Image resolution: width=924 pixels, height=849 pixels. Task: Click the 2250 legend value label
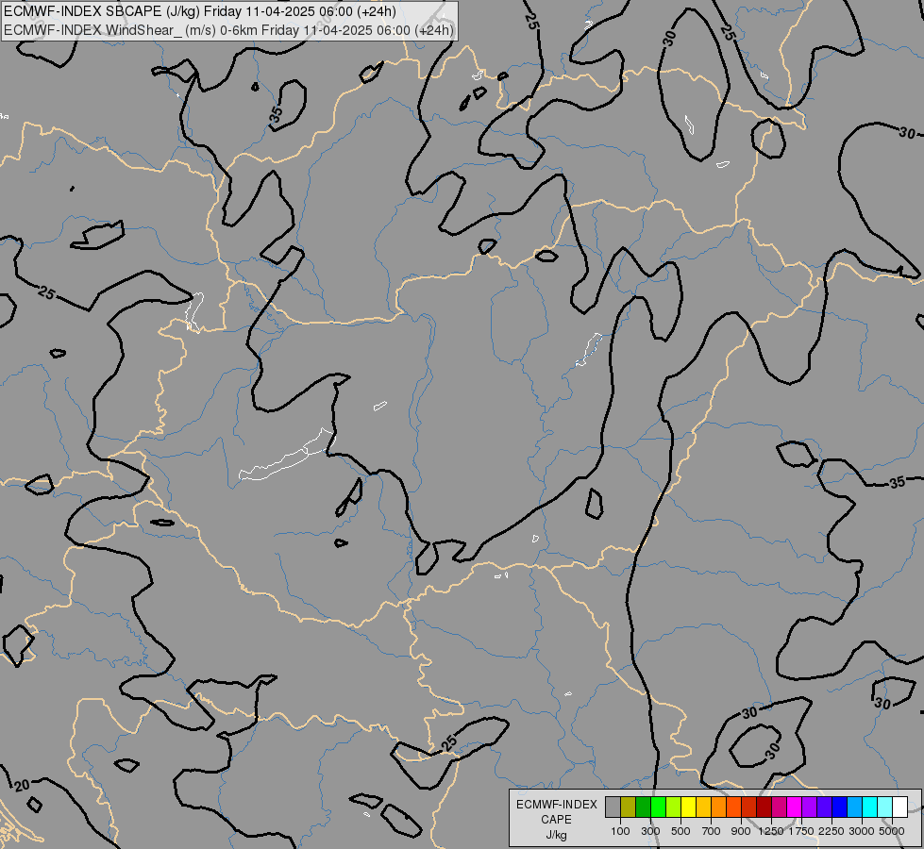[x=832, y=831]
